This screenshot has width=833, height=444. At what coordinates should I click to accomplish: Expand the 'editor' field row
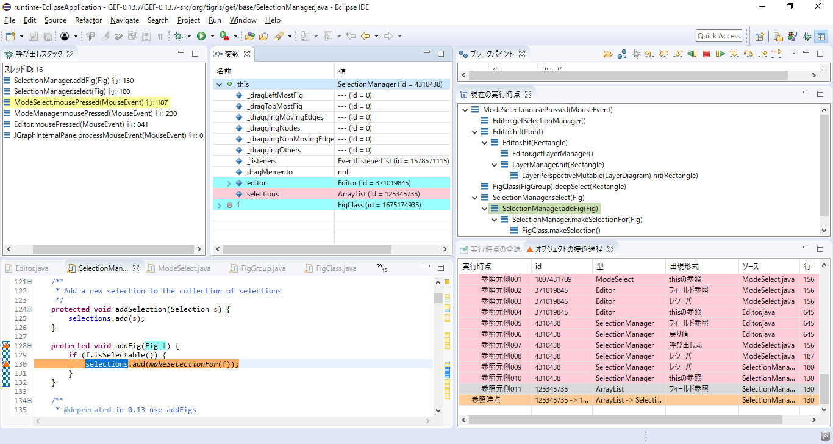click(229, 183)
